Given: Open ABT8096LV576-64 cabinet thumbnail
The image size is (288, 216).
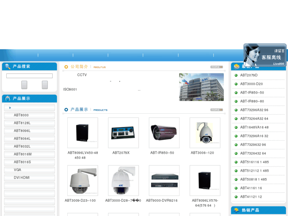Looking at the screenshot, I should pos(205,180).
